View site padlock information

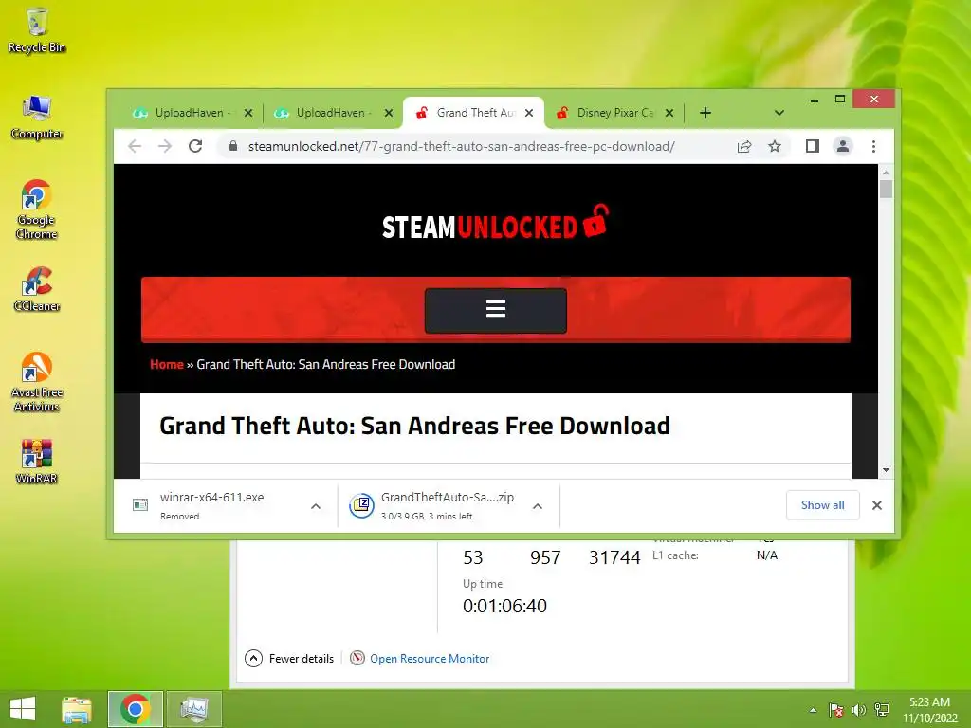pyautogui.click(x=233, y=146)
